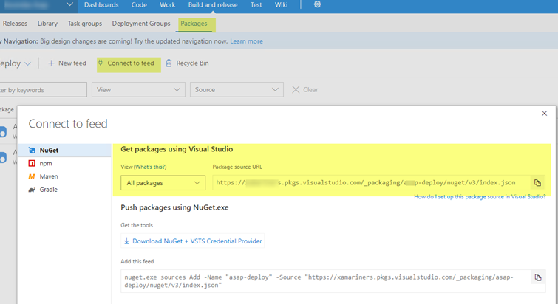Open the Source filter dropdown
This screenshot has width=558, height=304.
tap(237, 90)
